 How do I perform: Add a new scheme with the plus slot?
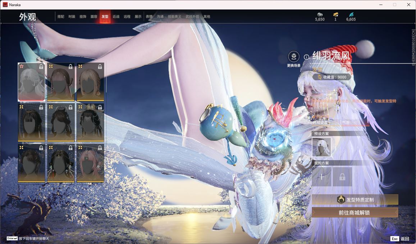click(x=321, y=177)
